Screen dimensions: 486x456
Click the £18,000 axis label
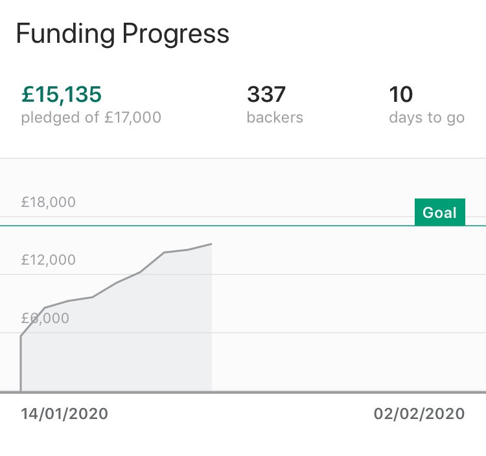click(49, 202)
